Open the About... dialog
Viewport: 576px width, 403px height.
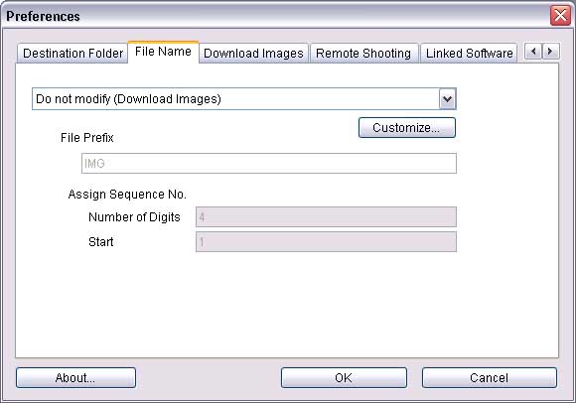(x=75, y=377)
